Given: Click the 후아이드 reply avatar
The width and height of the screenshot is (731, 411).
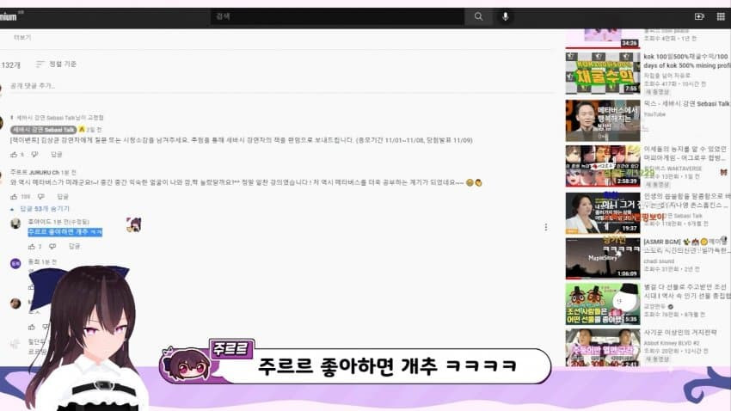Looking at the screenshot, I should tap(15, 224).
